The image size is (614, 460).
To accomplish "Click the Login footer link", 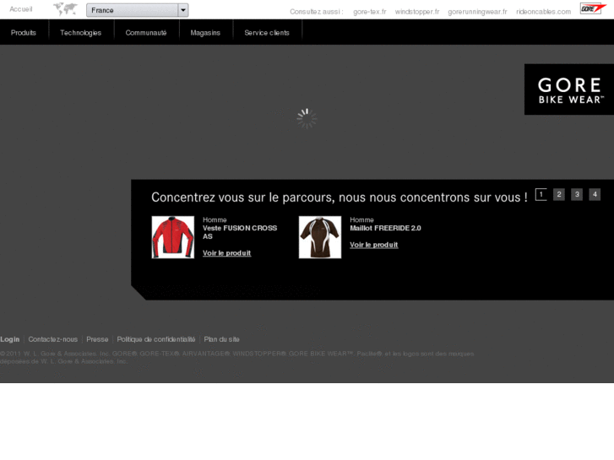I will point(10,339).
